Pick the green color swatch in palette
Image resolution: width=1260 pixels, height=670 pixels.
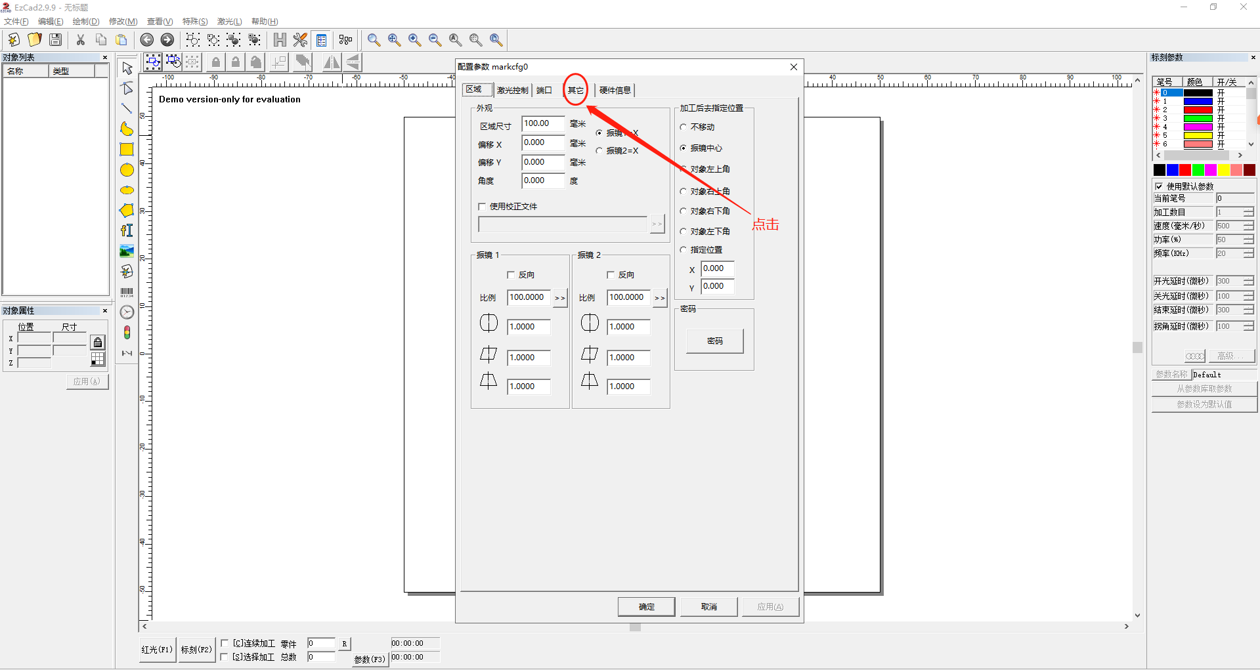(1198, 170)
